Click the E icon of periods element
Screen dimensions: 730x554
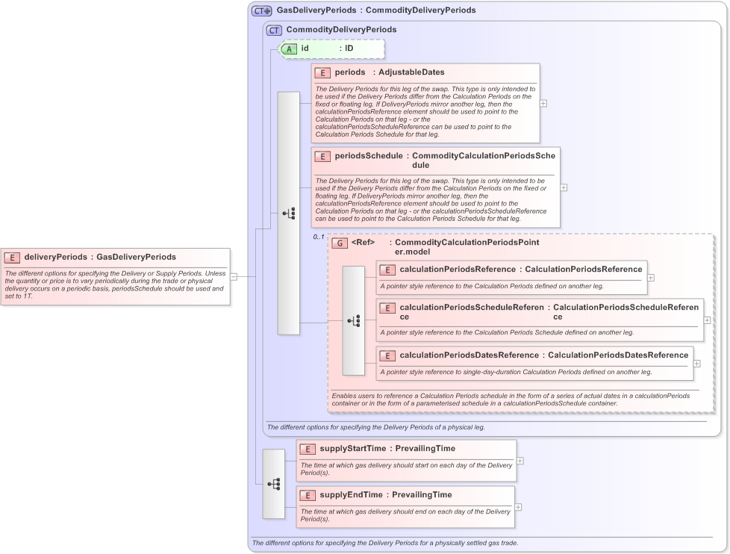(322, 72)
